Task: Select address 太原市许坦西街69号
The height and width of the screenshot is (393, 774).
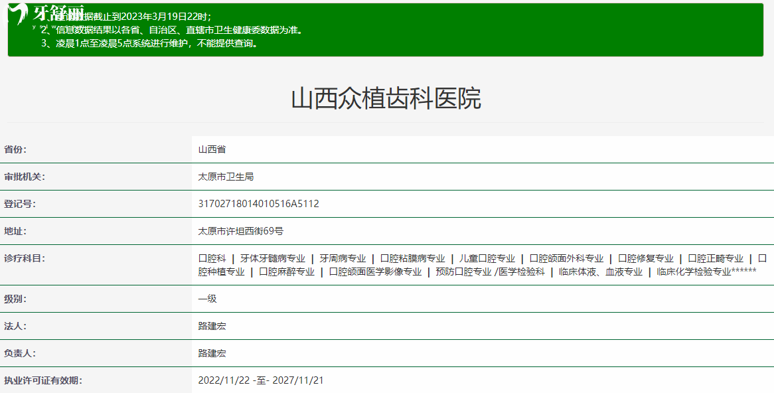Action: coord(241,230)
